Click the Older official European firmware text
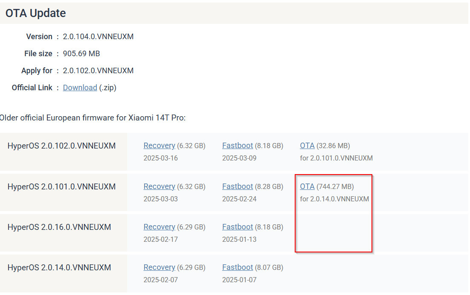Viewport: 470px width, 295px height. pyautogui.click(x=93, y=118)
